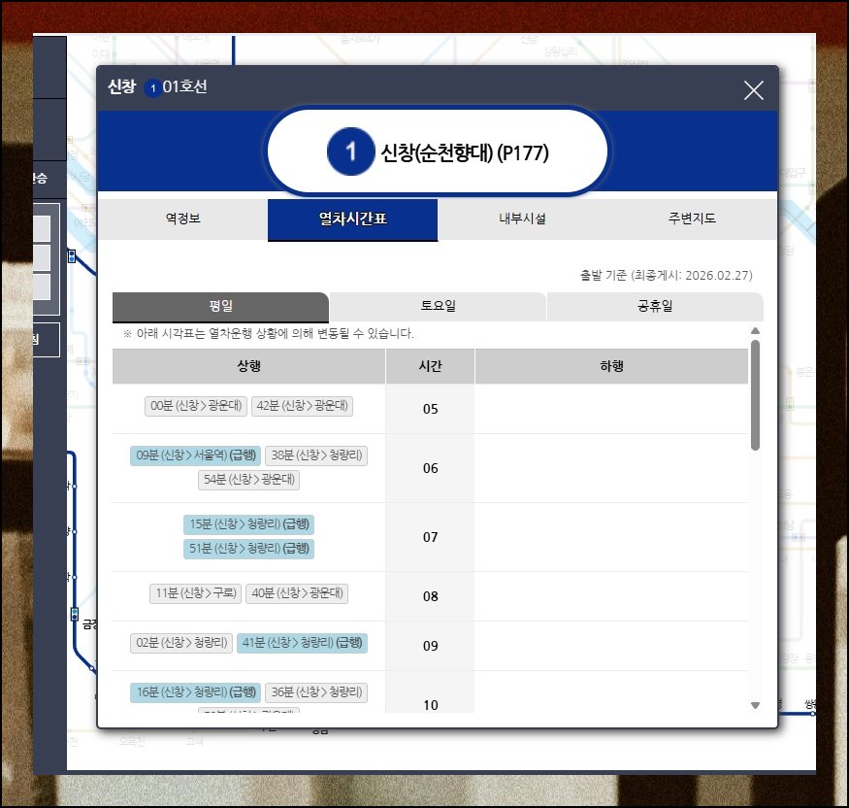This screenshot has width=849, height=808.
Task: Click the 시간 column header
Action: pos(431,366)
